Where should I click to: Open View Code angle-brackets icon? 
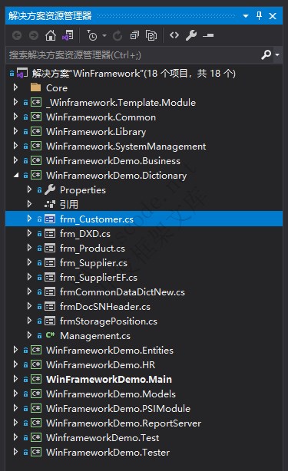coord(174,35)
